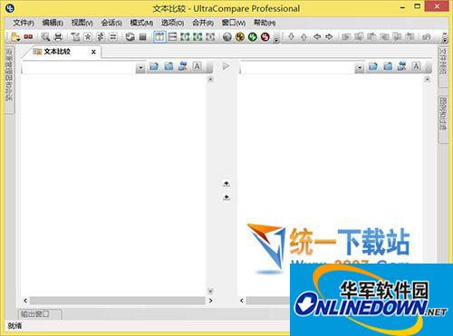Click the find magnifier icon in toolbar
The width and height of the screenshot is (453, 336).
click(45, 37)
